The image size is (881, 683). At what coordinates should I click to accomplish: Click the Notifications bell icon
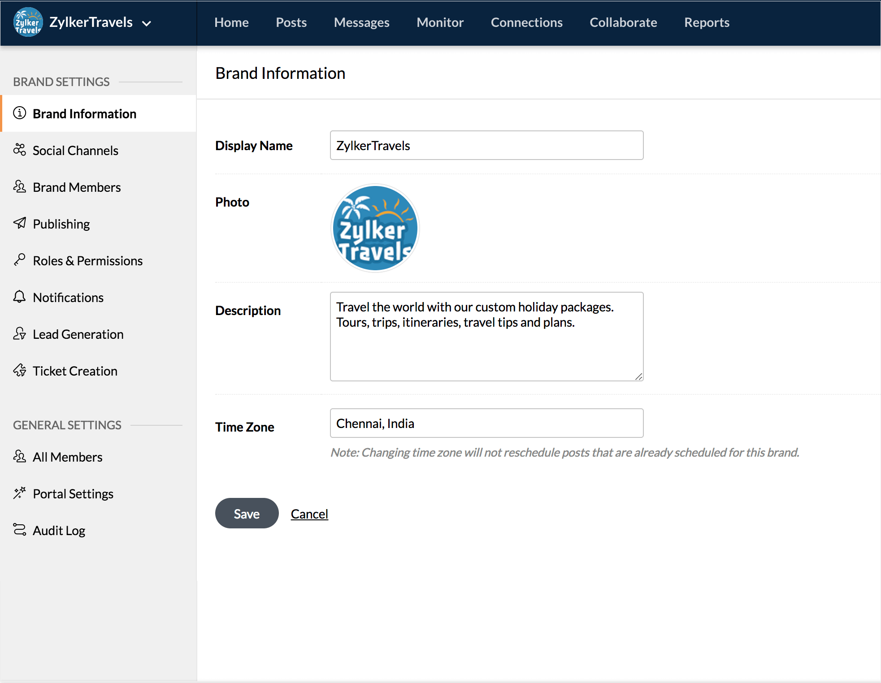point(19,297)
